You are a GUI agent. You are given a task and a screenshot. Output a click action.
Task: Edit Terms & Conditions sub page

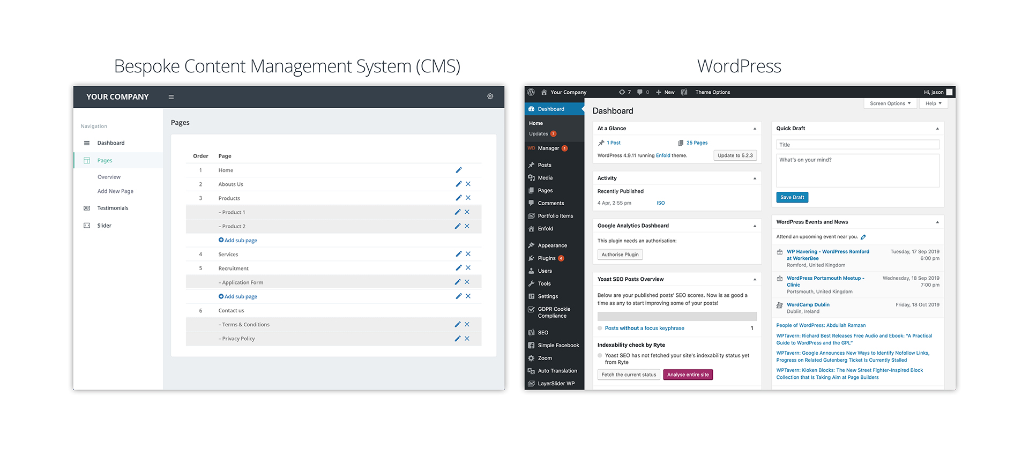(x=458, y=324)
